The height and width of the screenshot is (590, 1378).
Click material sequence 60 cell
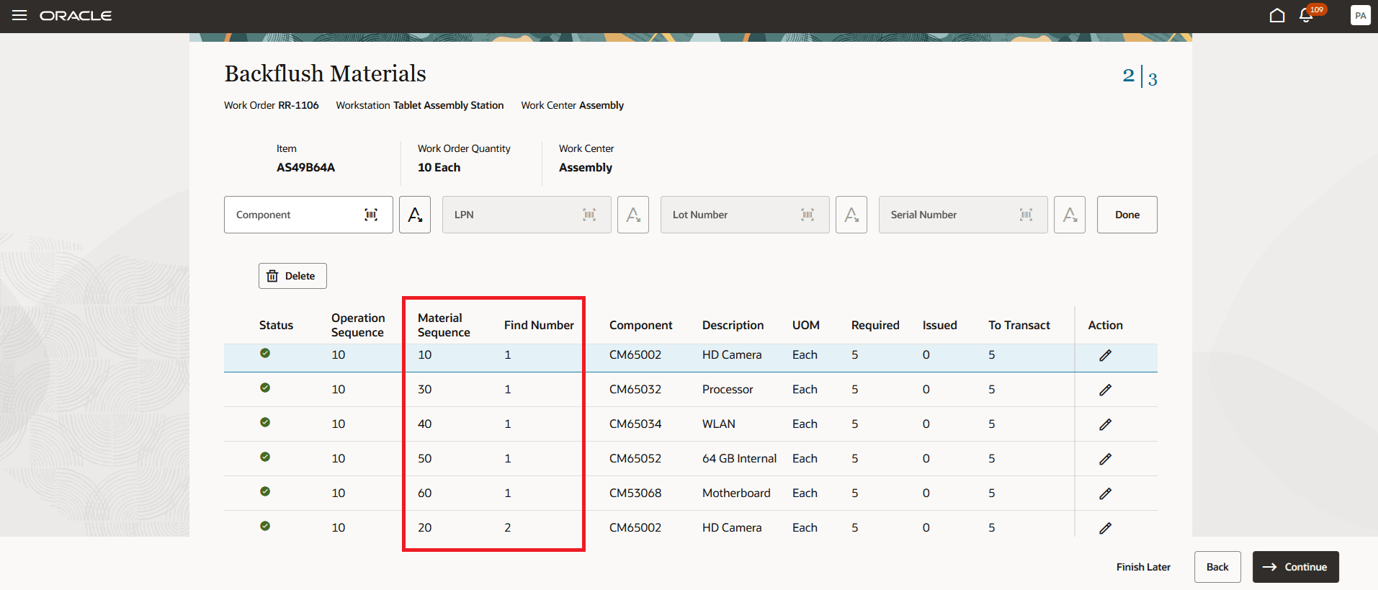pos(425,493)
